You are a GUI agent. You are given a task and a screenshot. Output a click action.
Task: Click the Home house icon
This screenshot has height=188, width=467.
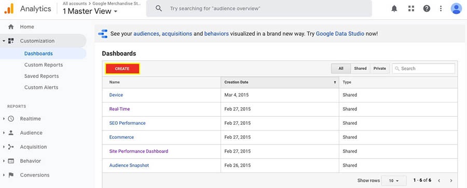11,27
